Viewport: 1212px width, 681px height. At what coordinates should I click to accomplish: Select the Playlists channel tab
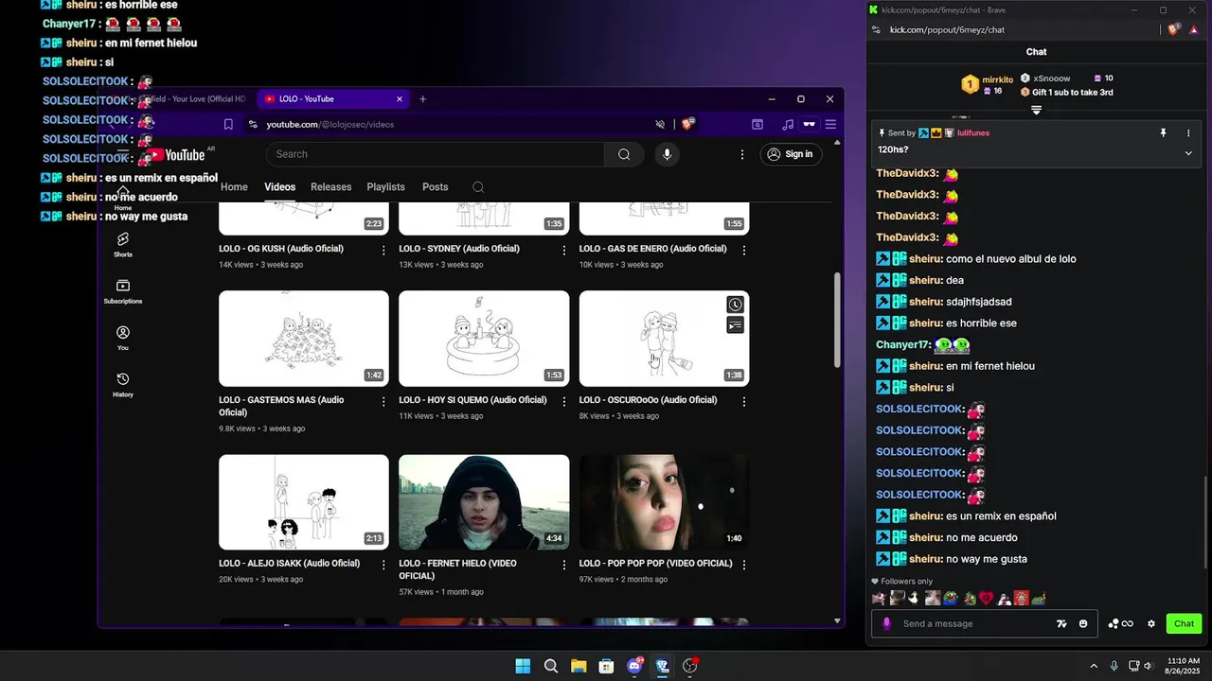385,187
